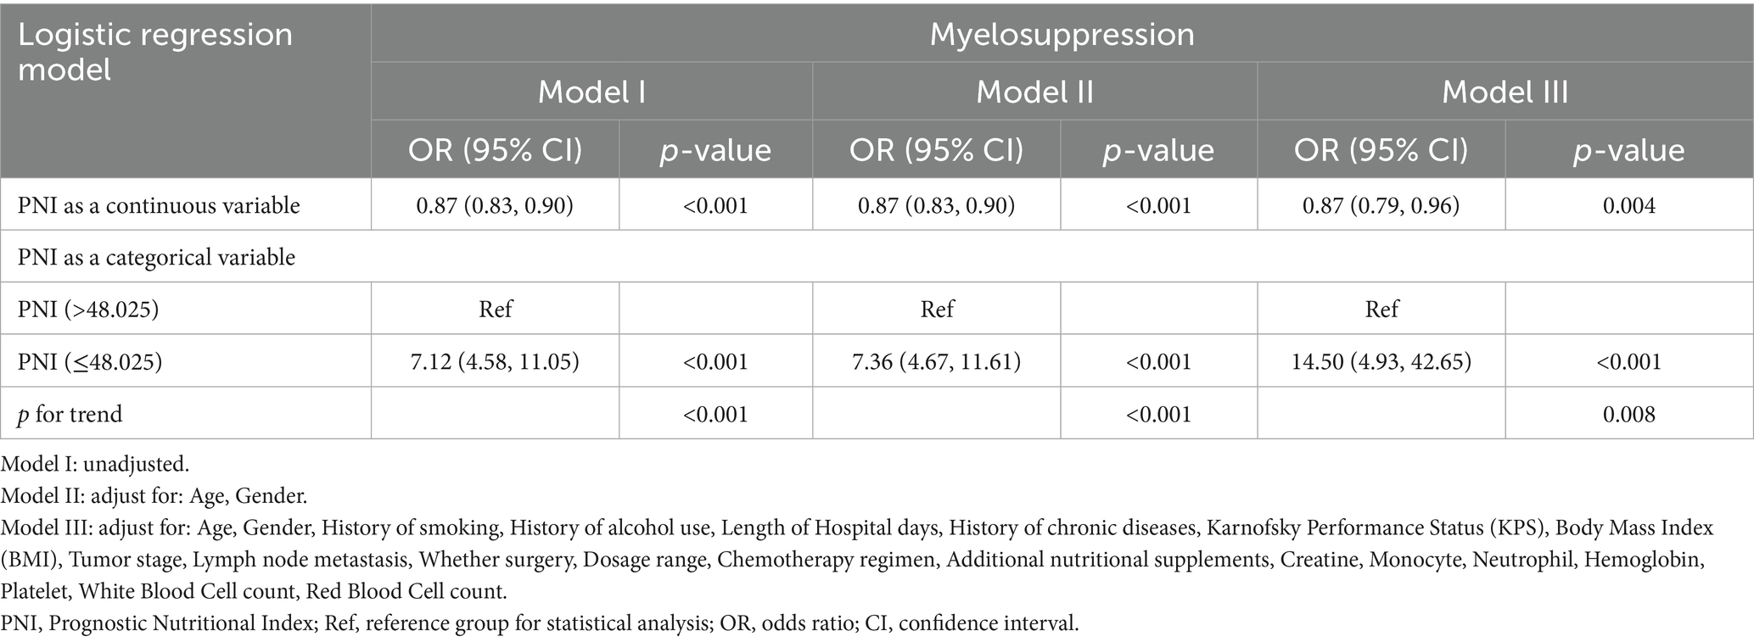Select the PNI (>48.025) row label

[88, 310]
